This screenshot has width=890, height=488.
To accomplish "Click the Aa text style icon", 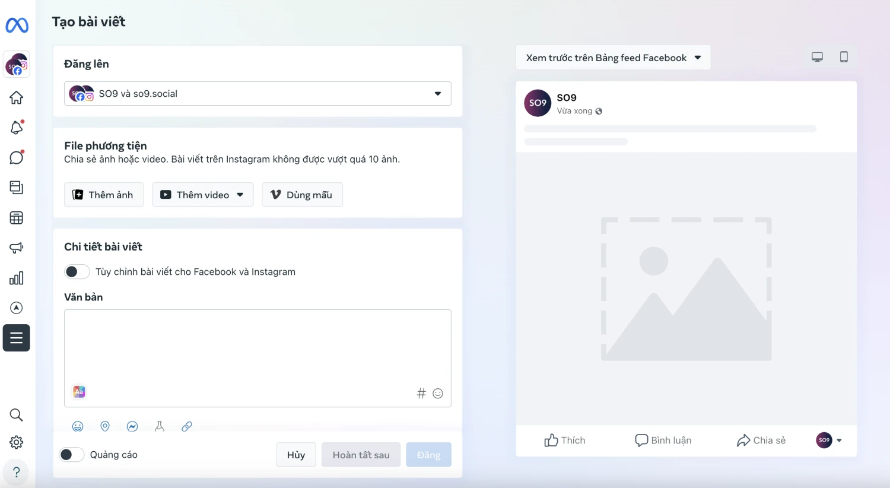I will (79, 392).
